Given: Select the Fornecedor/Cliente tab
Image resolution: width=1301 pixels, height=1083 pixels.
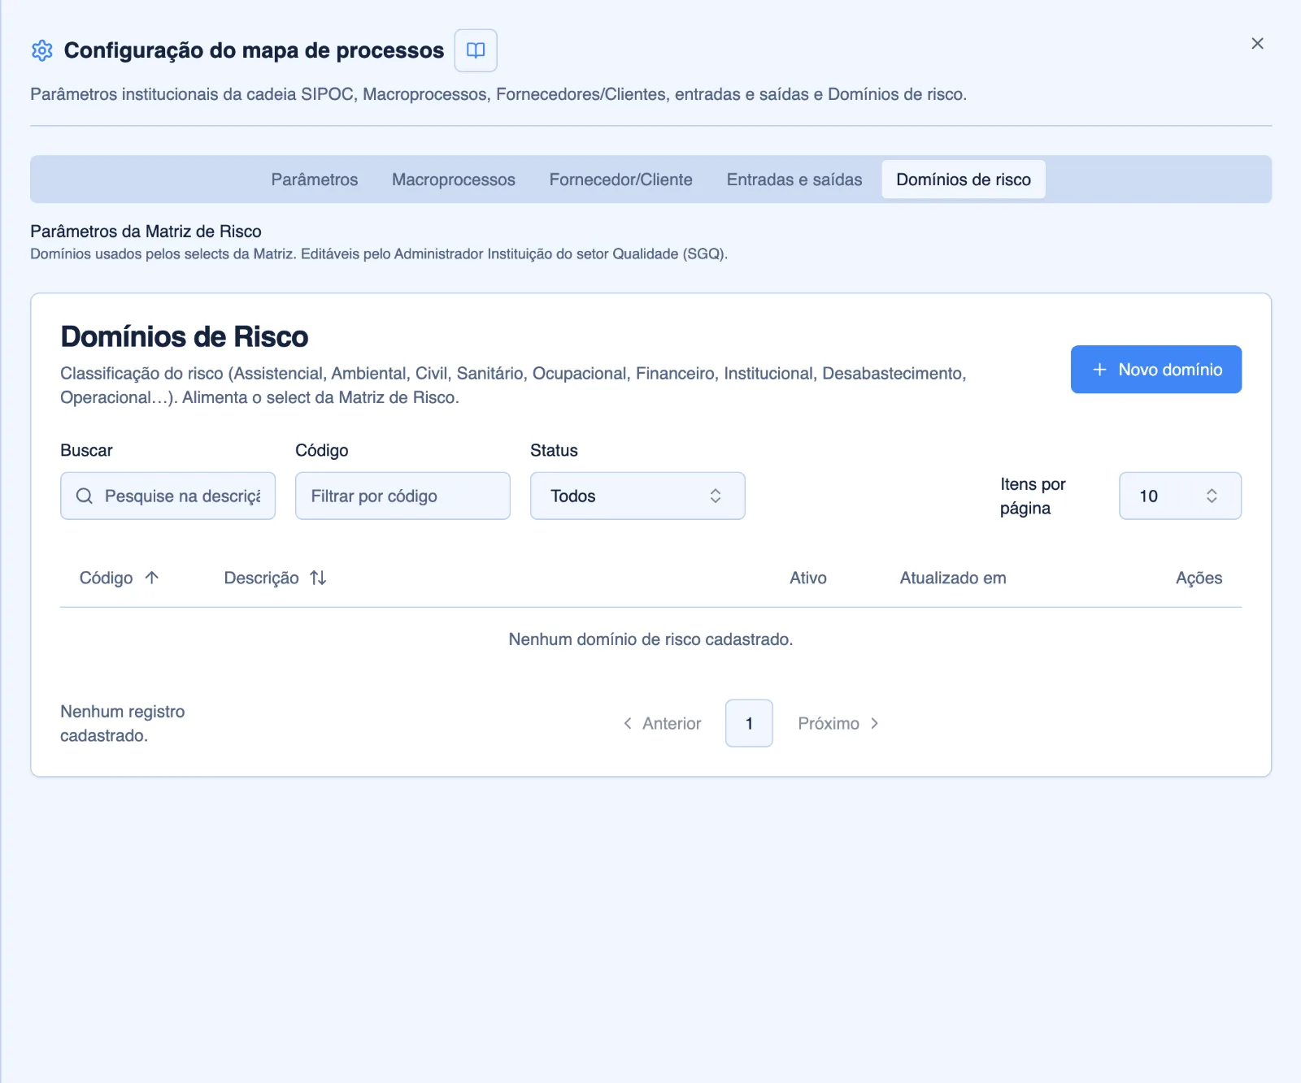Looking at the screenshot, I should coord(621,180).
